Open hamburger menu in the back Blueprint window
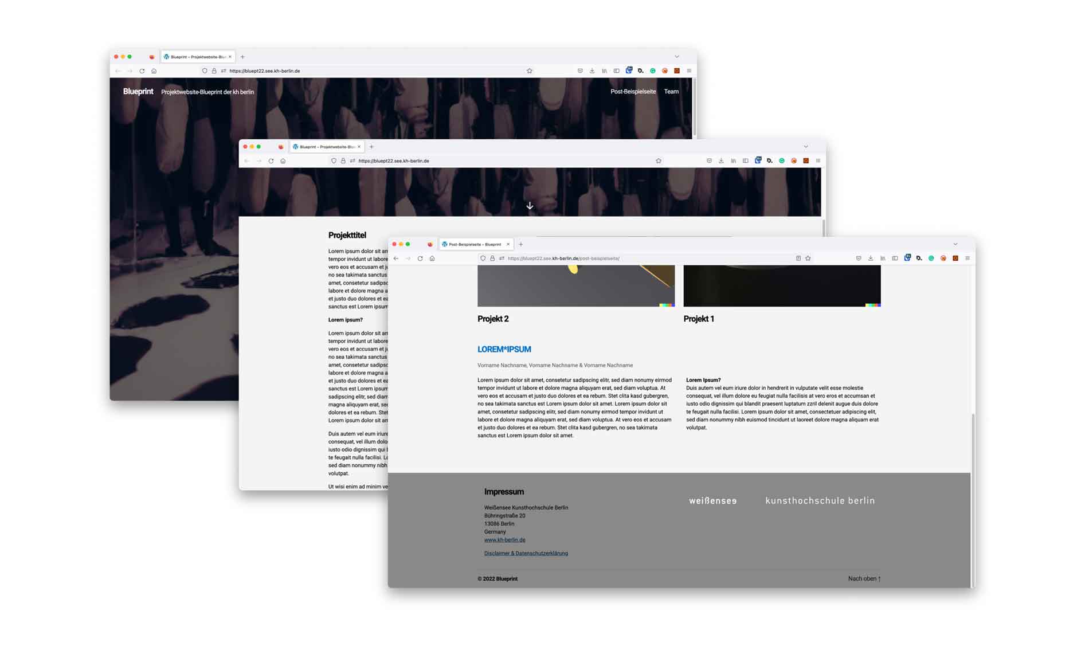The width and height of the screenshot is (1089, 666). pos(689,71)
